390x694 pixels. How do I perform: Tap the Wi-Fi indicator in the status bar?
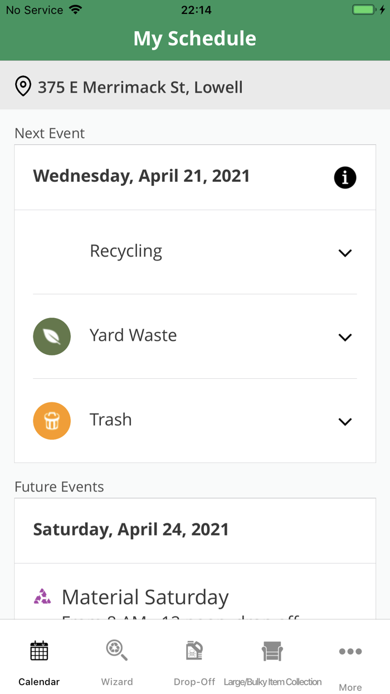pyautogui.click(x=75, y=9)
